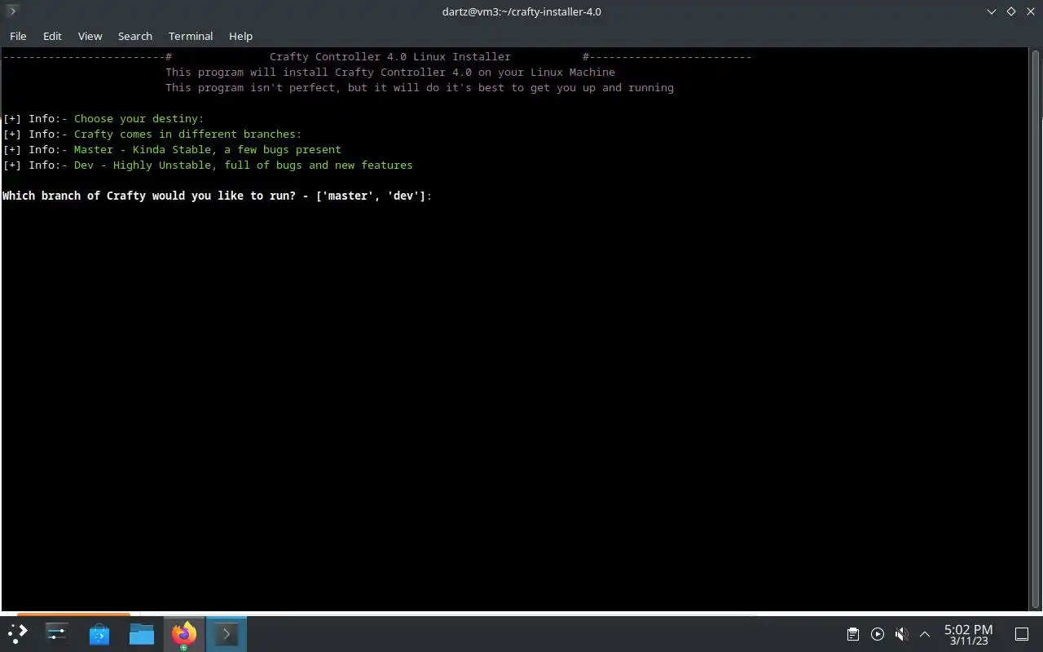
Task: Click the 'Dev - Highly Unstable' info line
Action: [x=208, y=165]
